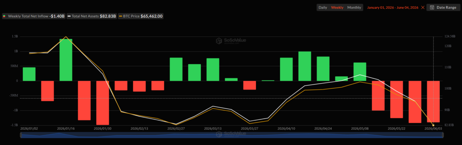Select the green bar for 2026/04/24

click(323, 69)
